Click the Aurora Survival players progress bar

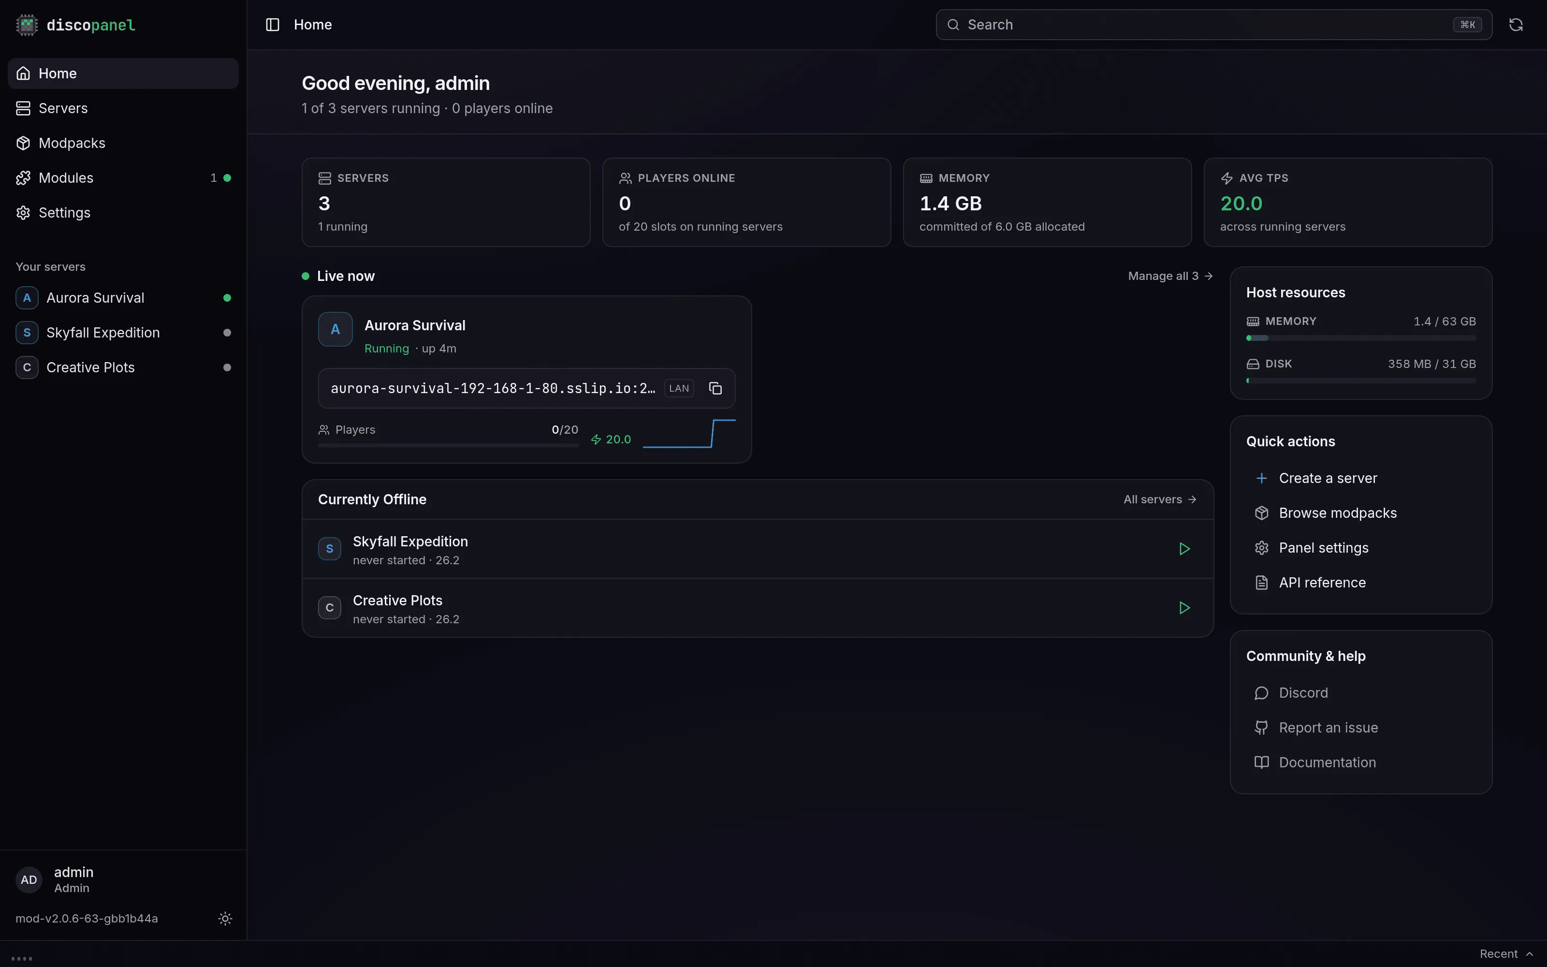[x=448, y=445]
